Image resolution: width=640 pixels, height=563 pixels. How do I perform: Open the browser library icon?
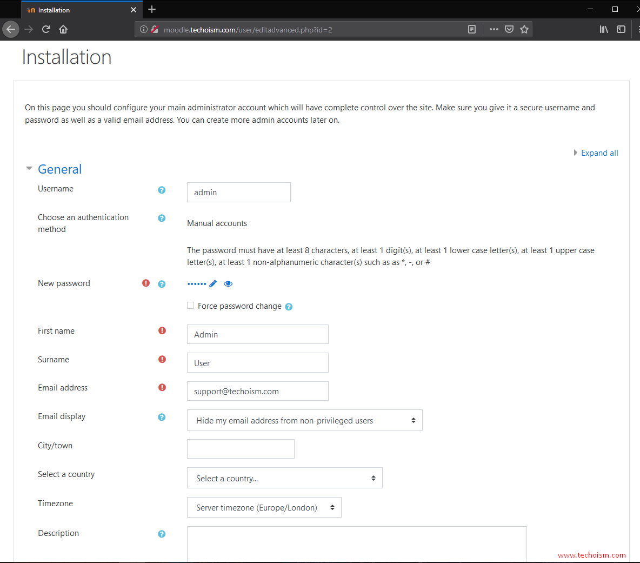(x=604, y=29)
